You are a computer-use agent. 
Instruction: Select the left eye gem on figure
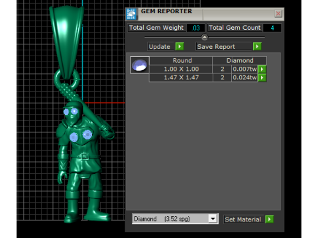pyautogui.click(x=66, y=112)
